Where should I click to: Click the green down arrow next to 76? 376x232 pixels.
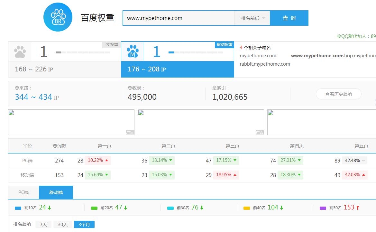tap(202, 208)
